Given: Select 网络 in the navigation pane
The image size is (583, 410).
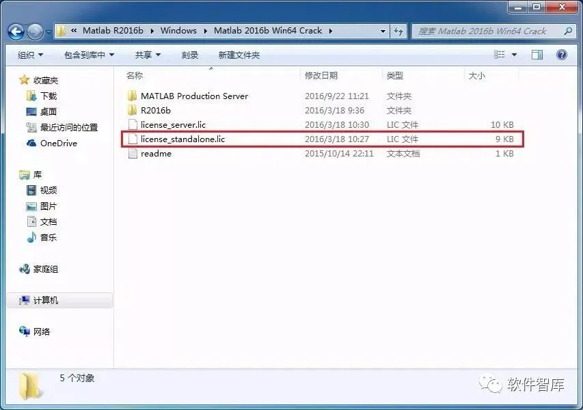Looking at the screenshot, I should coord(41,331).
